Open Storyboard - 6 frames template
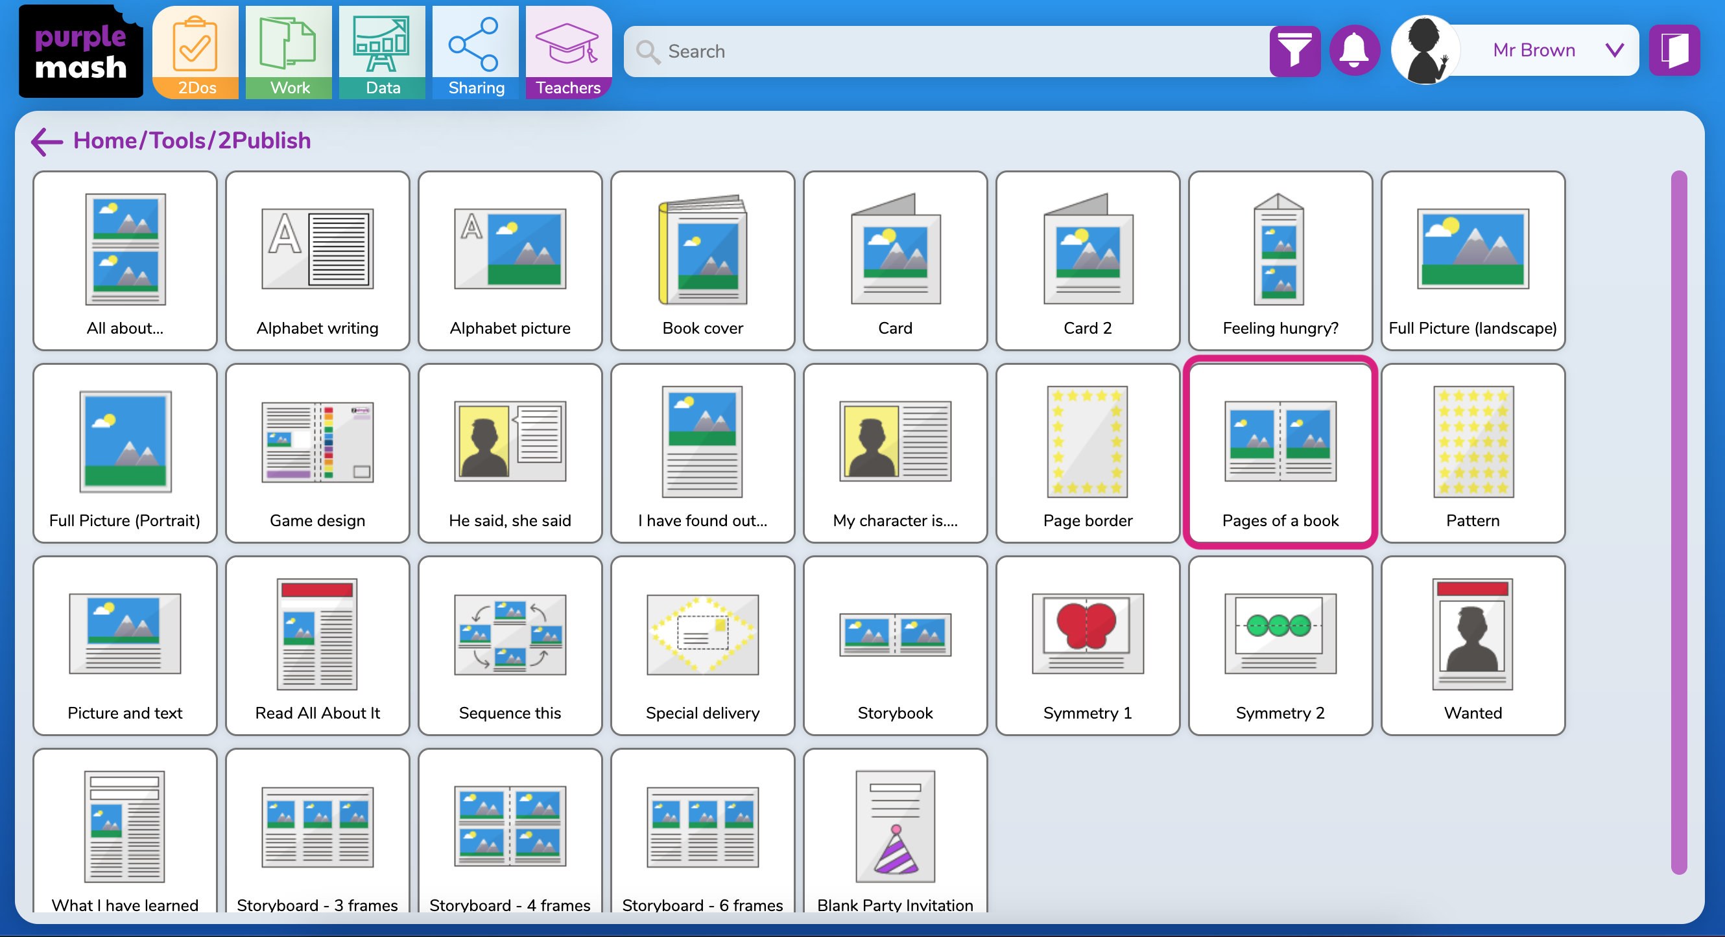This screenshot has width=1725, height=937. click(702, 830)
